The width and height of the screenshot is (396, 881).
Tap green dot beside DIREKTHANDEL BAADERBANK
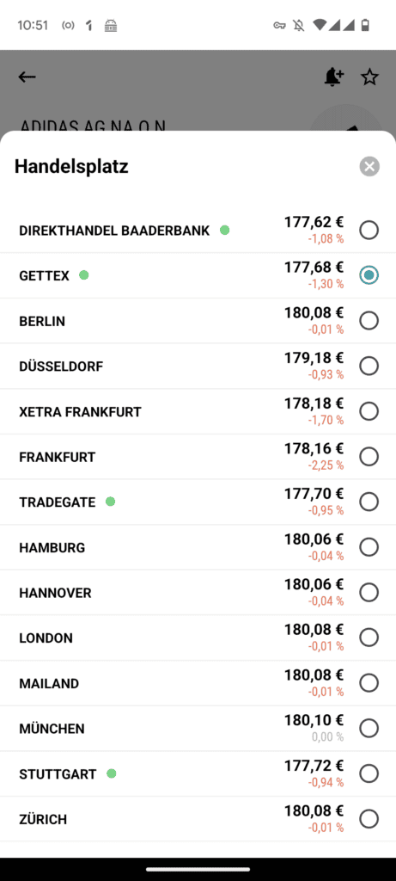coord(225,230)
